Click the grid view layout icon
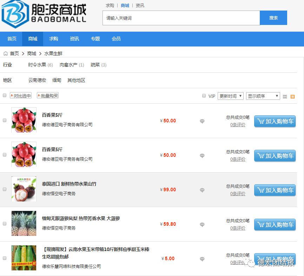The width and height of the screenshot is (304, 276). tap(285, 97)
